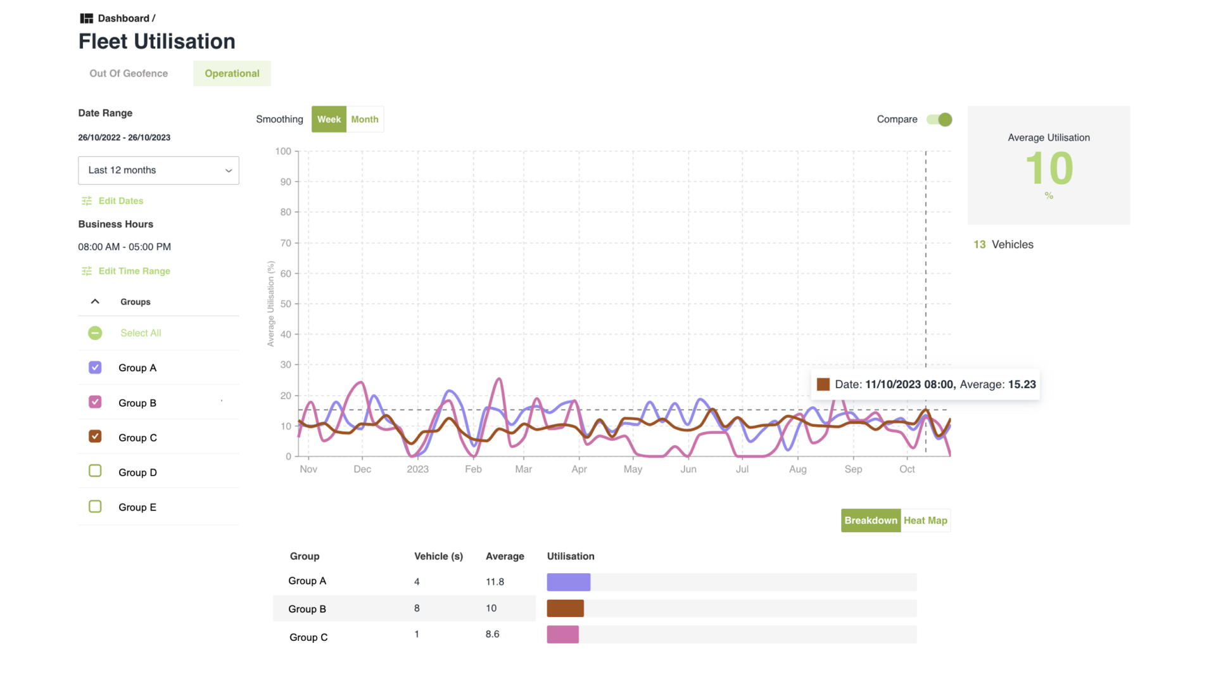
Task: Switch to the Out Of Geofence tab
Action: (129, 73)
